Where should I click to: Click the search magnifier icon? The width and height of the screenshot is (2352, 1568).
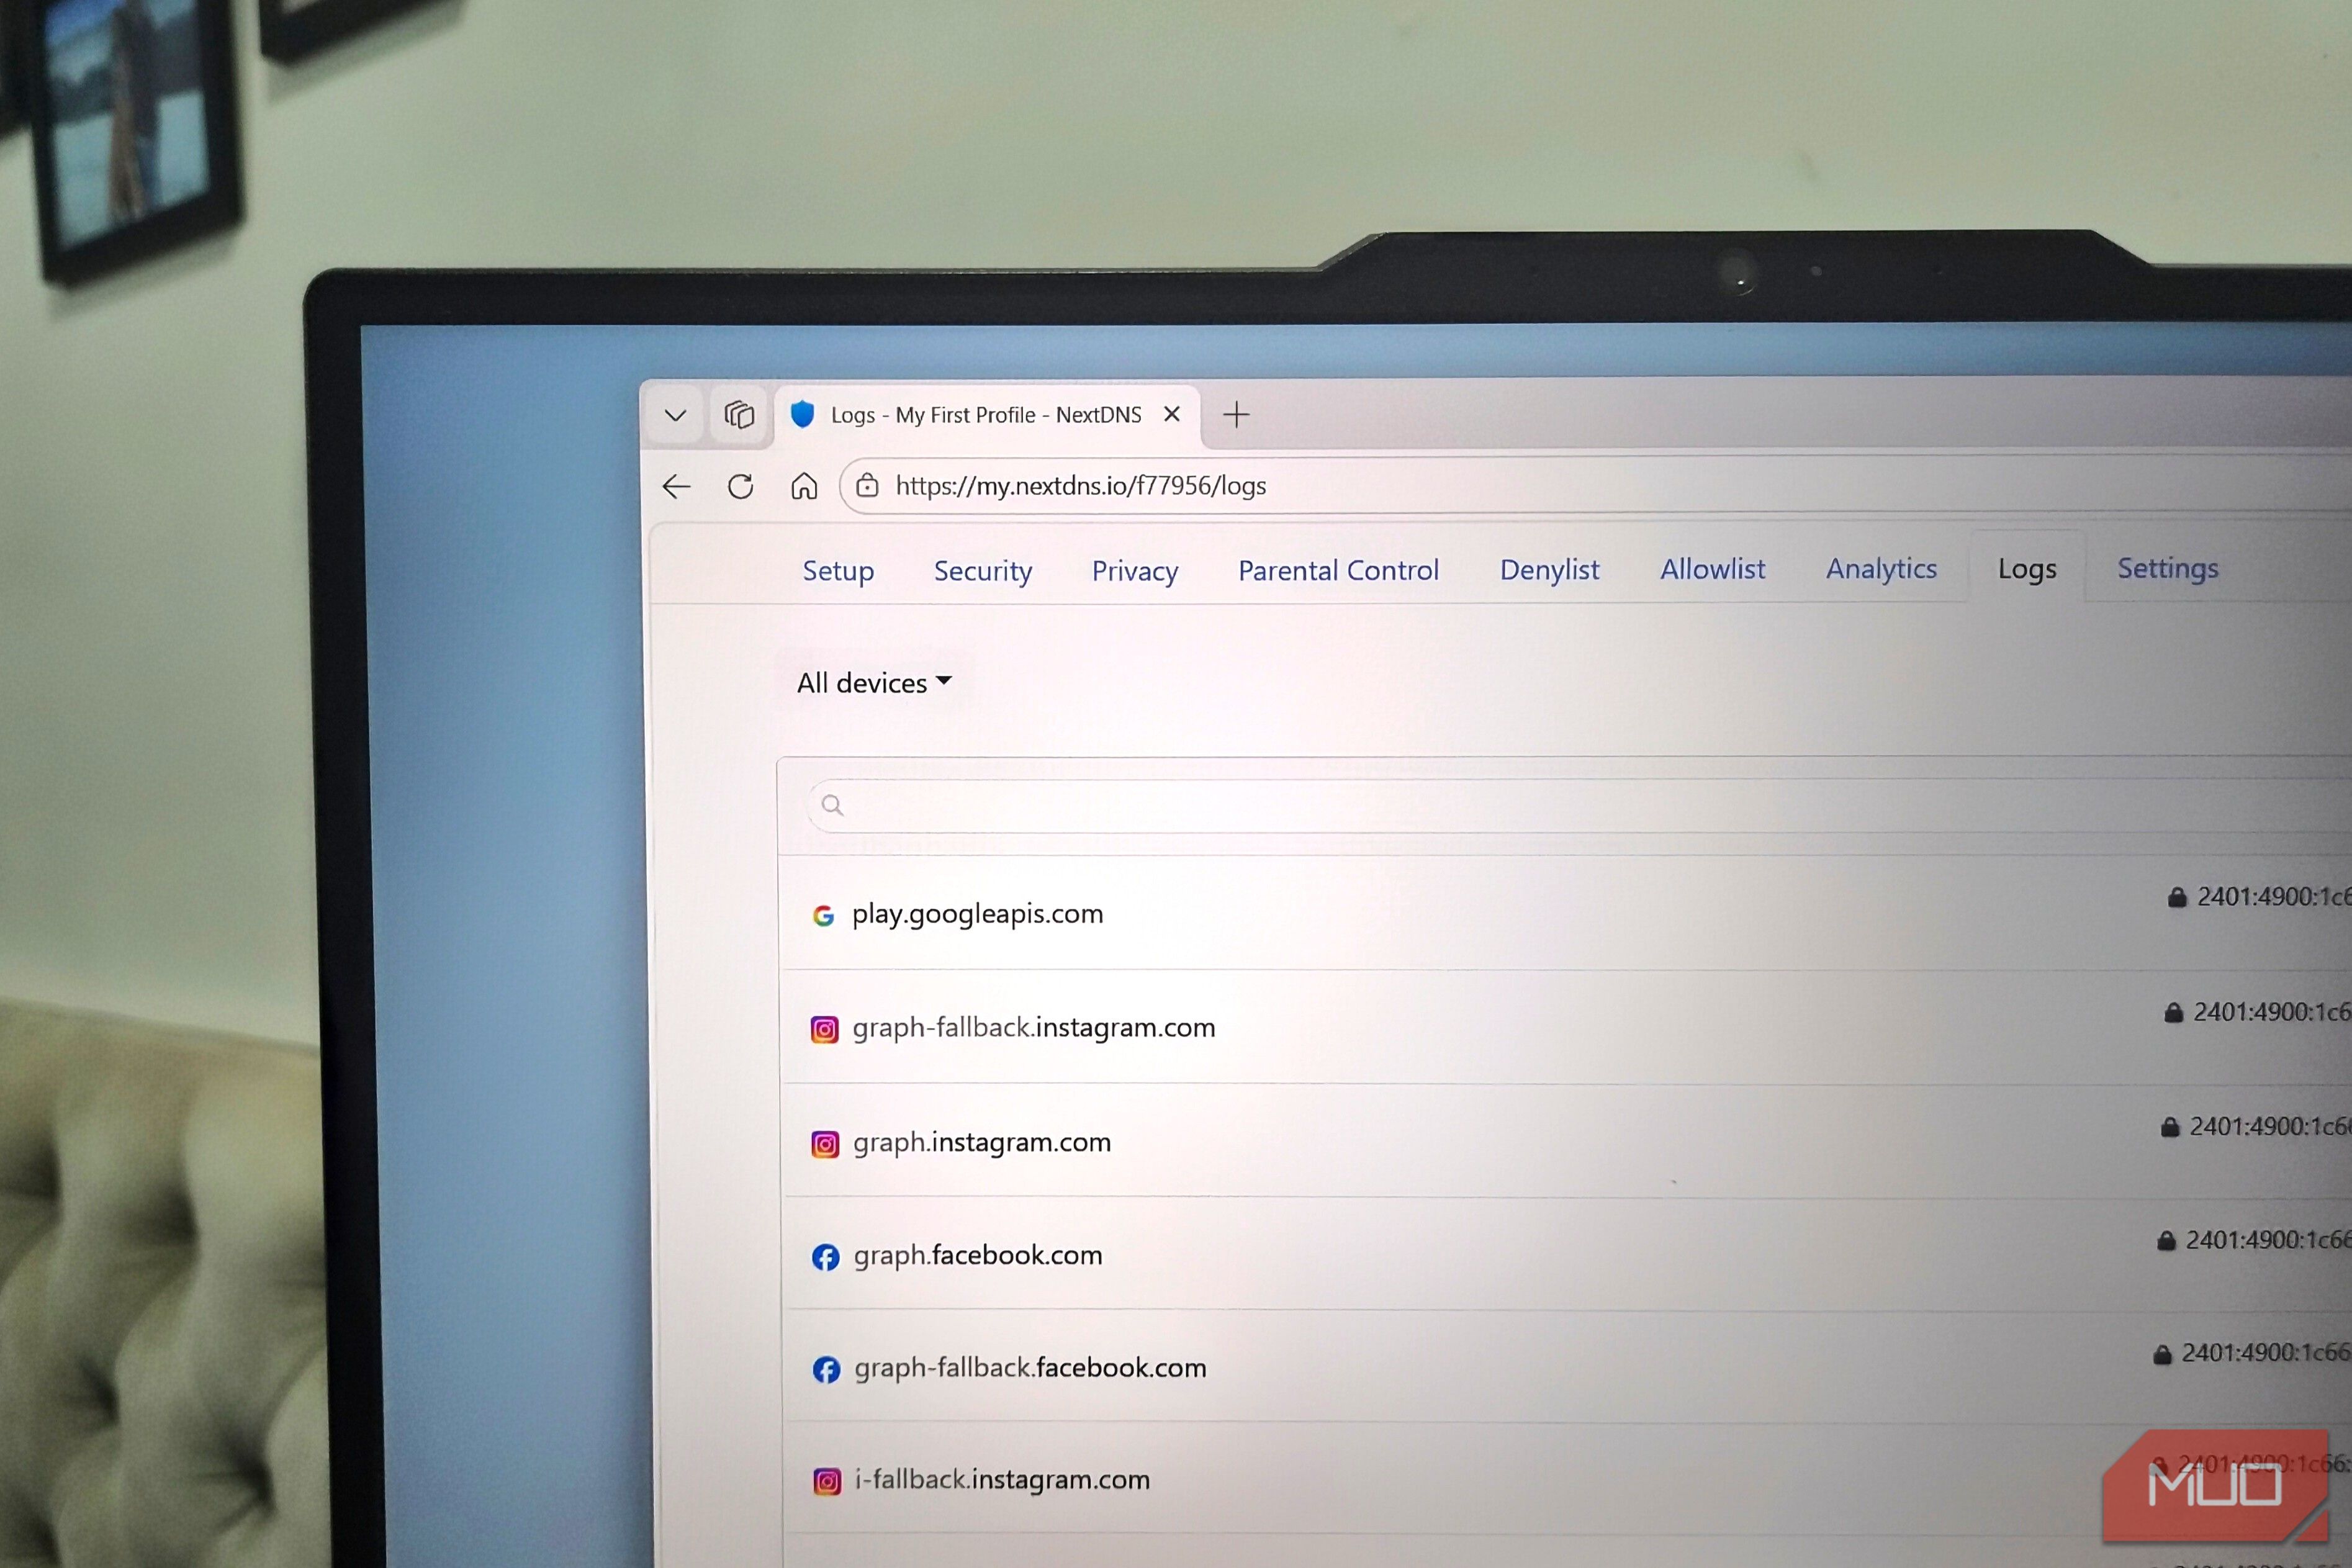[832, 805]
